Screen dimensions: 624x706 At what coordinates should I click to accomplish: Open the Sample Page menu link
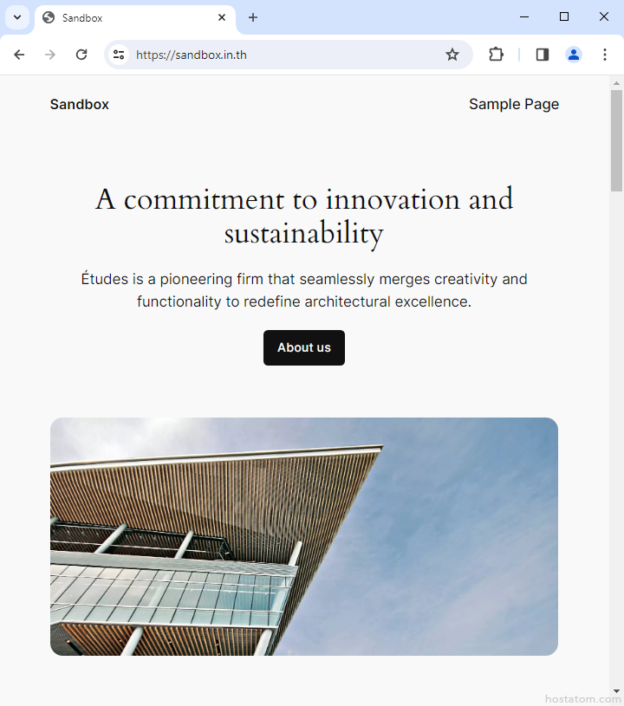[514, 105]
